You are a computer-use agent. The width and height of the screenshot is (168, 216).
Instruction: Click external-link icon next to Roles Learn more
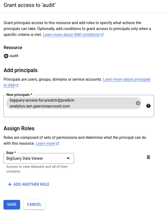coord(58,144)
